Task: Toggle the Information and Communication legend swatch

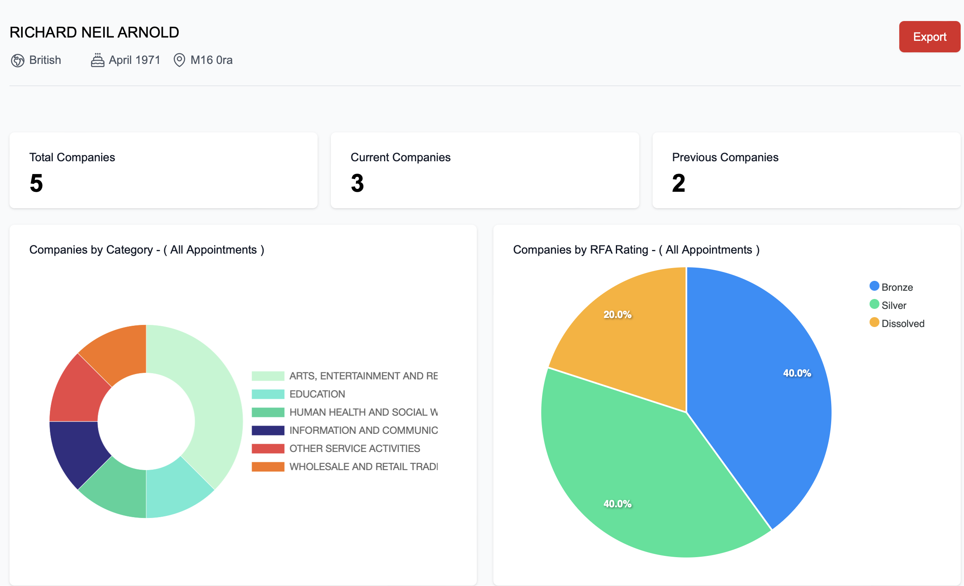Action: tap(268, 431)
